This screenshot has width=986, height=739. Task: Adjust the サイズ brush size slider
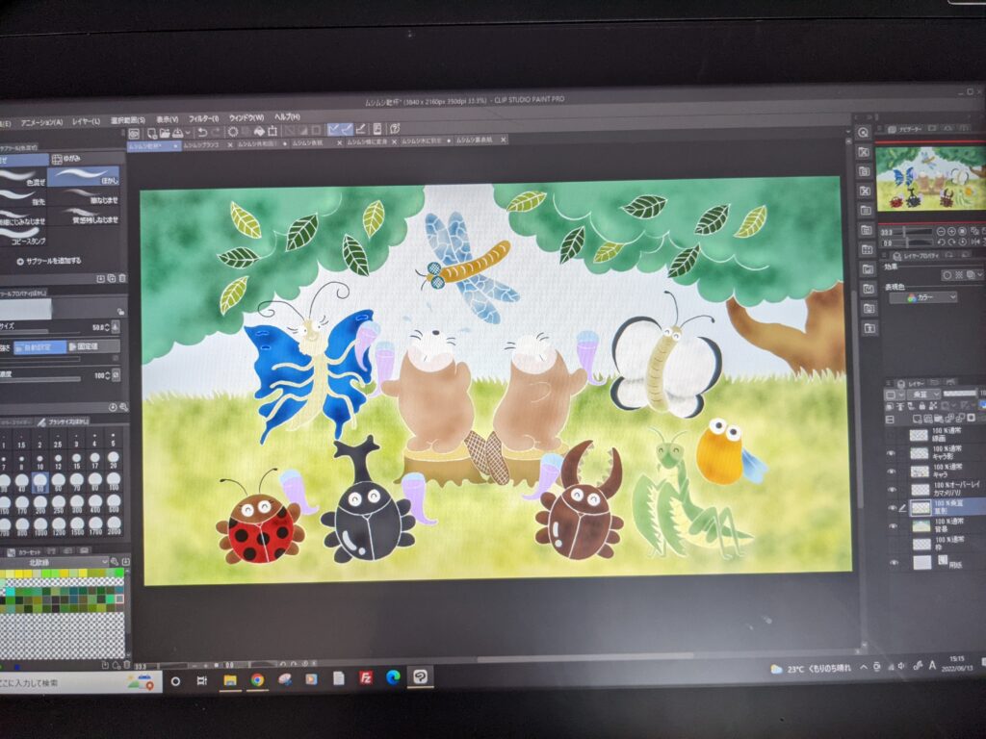(39, 332)
